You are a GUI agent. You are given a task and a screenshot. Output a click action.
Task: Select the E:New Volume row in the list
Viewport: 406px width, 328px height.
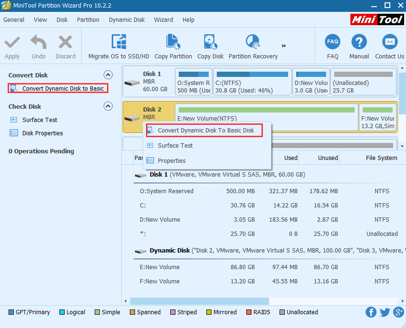(x=270, y=267)
